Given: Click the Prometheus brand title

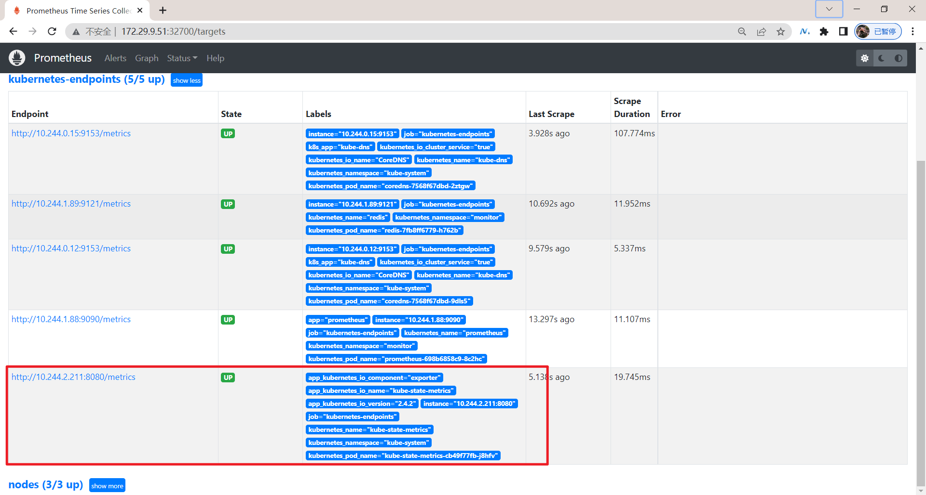Looking at the screenshot, I should 63,58.
